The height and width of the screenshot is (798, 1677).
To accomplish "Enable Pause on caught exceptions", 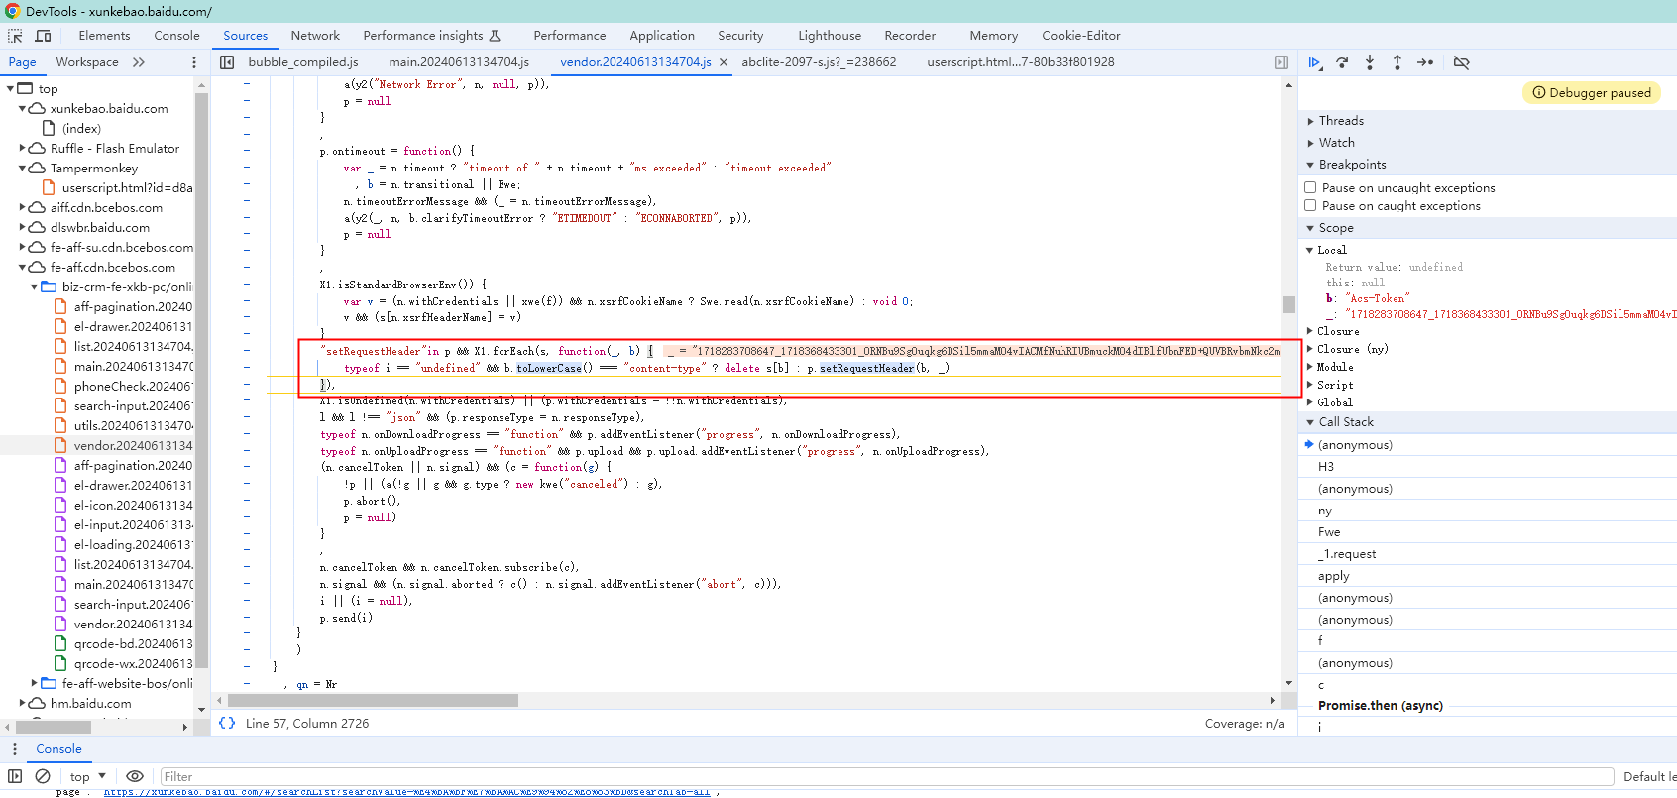I will pyautogui.click(x=1310, y=205).
